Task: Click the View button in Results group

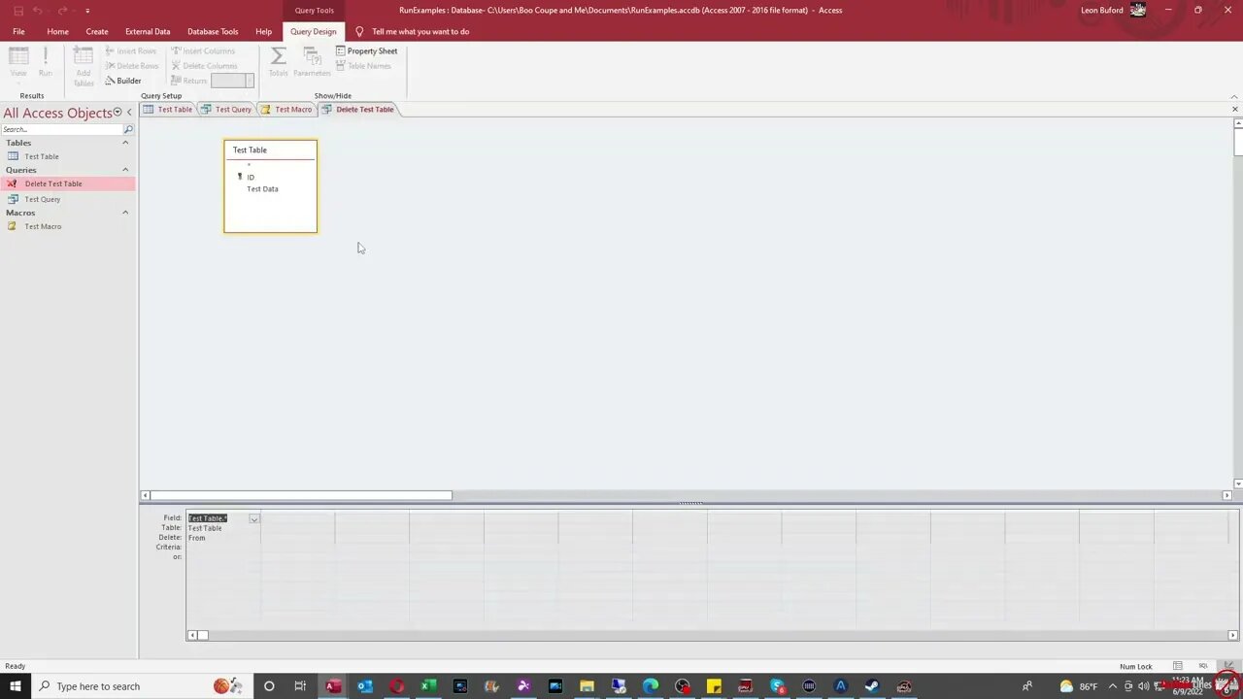Action: click(18, 63)
